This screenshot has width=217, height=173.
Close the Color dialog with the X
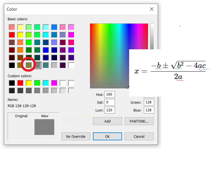[152, 9]
